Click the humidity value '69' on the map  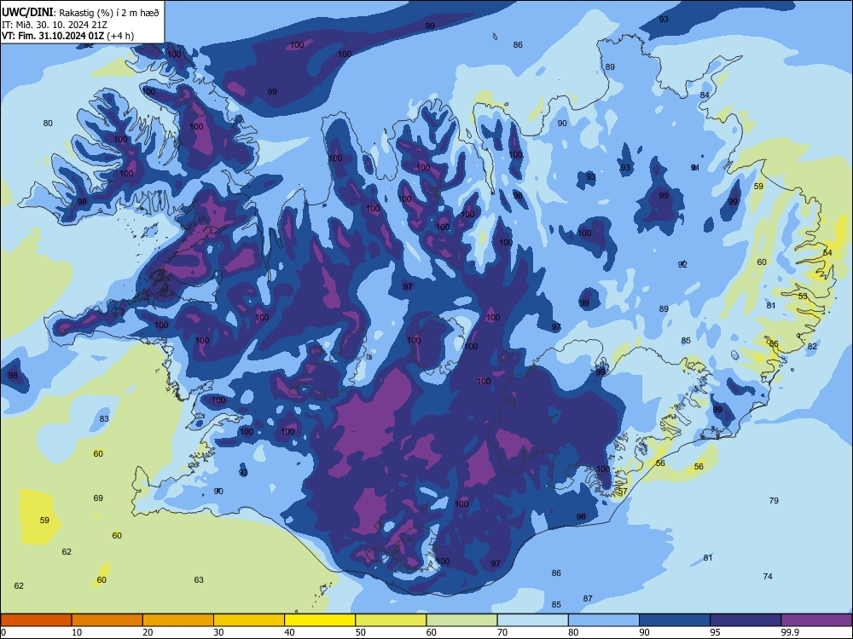click(x=98, y=498)
